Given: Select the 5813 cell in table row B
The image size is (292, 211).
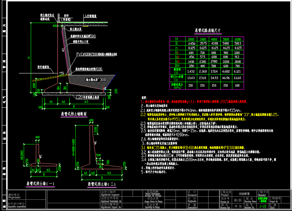Looking at the screenshot, I should click(237, 43).
